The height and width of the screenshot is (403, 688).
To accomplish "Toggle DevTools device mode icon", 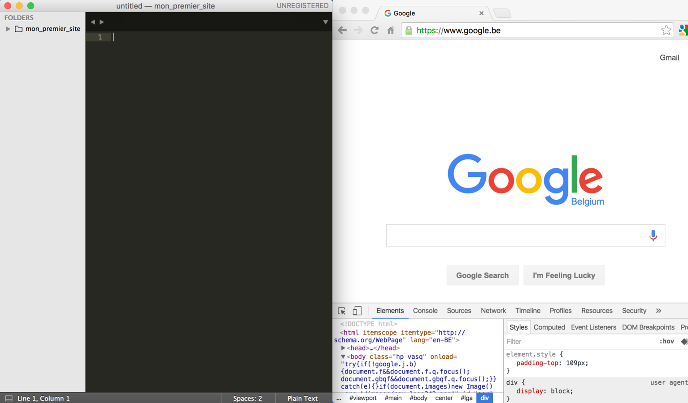I will click(x=357, y=311).
